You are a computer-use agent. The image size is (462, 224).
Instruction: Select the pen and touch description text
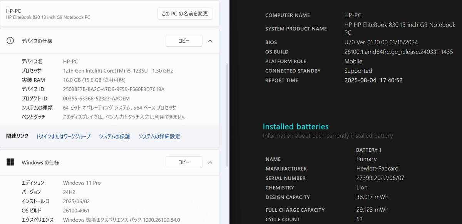124,117
